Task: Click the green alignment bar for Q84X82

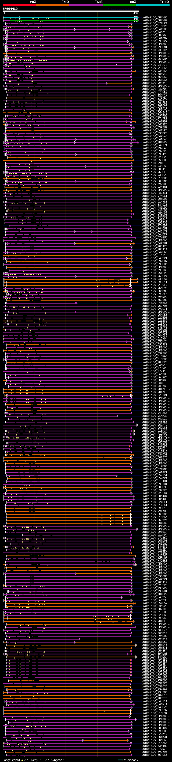Action: (71, 21)
